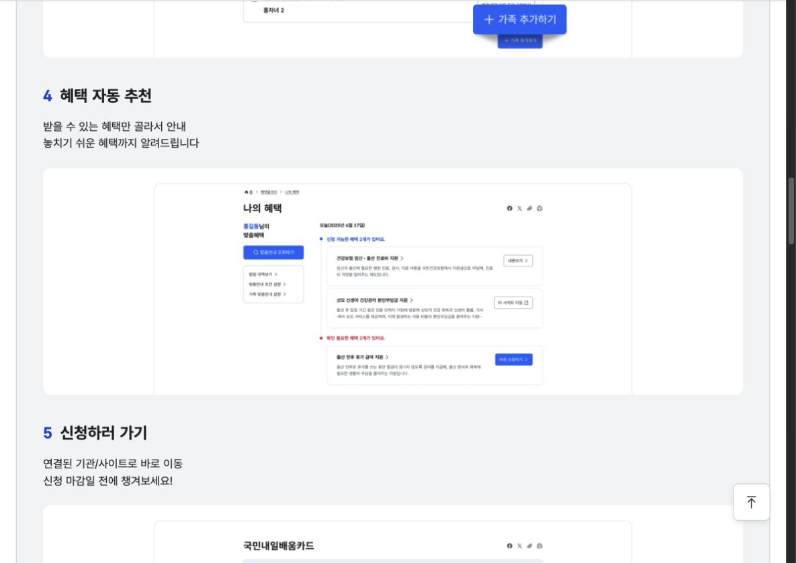
Task: Click '신청 마감일 전에 챙겨보세요!' description text
Action: (x=107, y=481)
